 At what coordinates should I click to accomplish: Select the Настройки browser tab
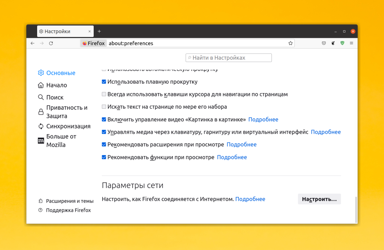pos(65,31)
